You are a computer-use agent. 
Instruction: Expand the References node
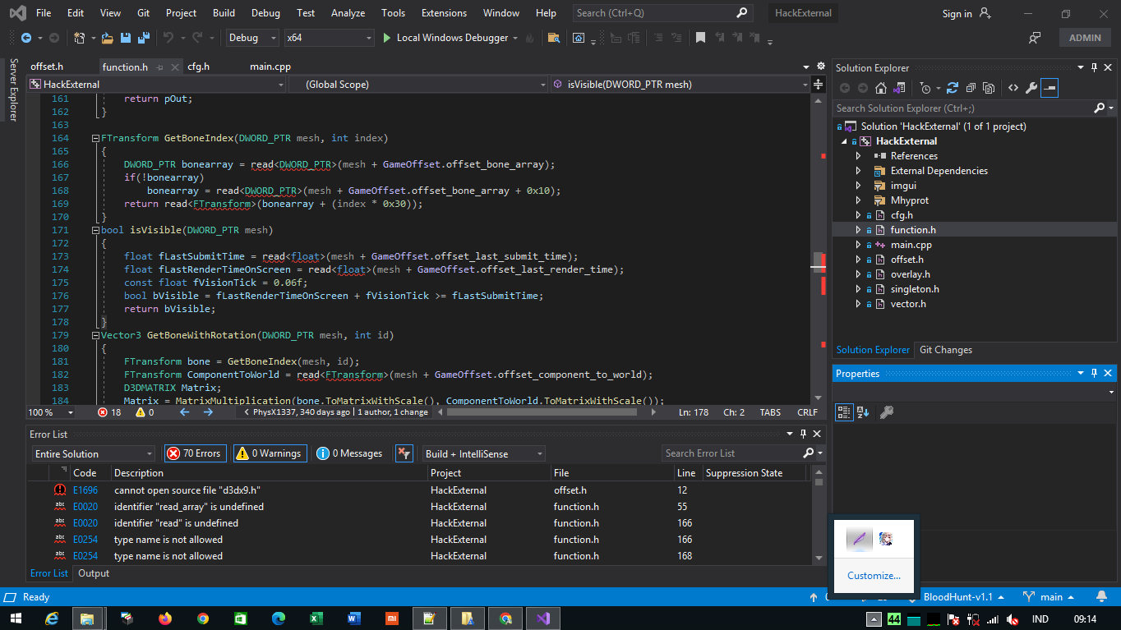(859, 156)
